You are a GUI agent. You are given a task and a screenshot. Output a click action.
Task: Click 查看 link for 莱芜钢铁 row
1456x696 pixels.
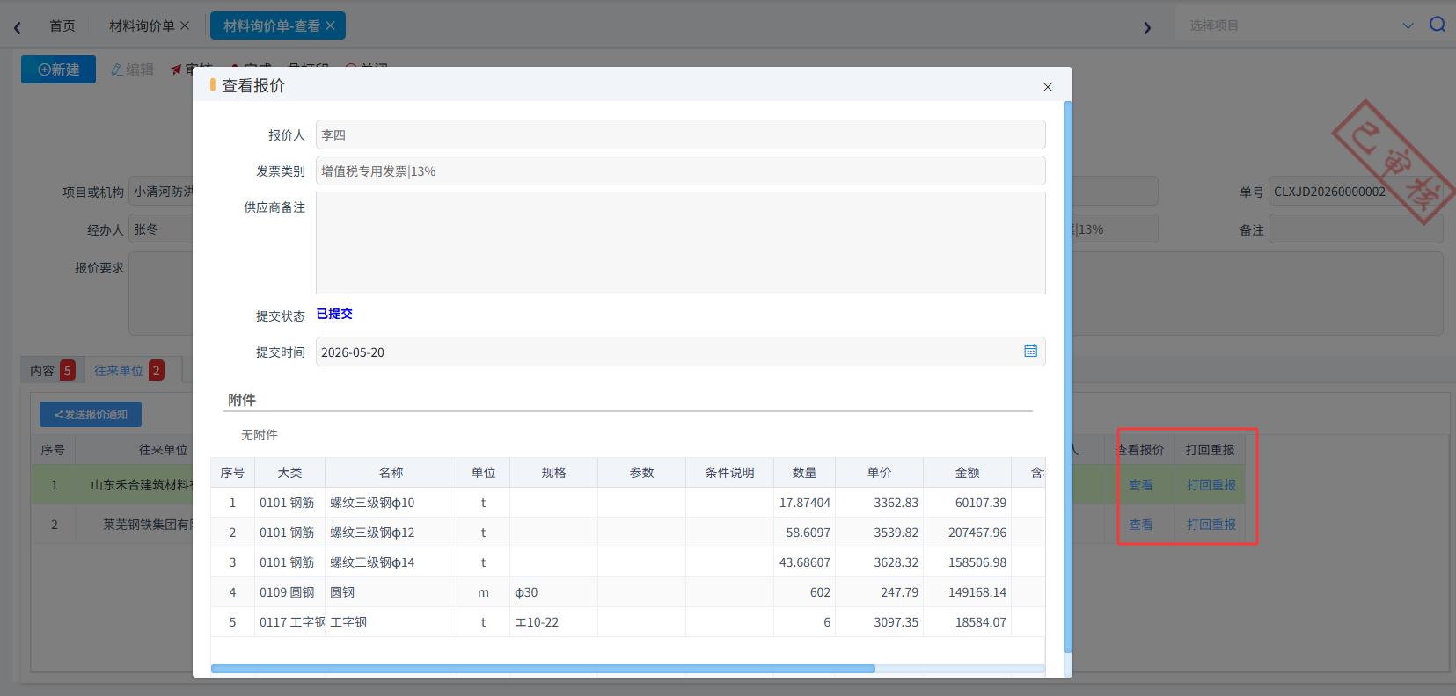(1141, 525)
